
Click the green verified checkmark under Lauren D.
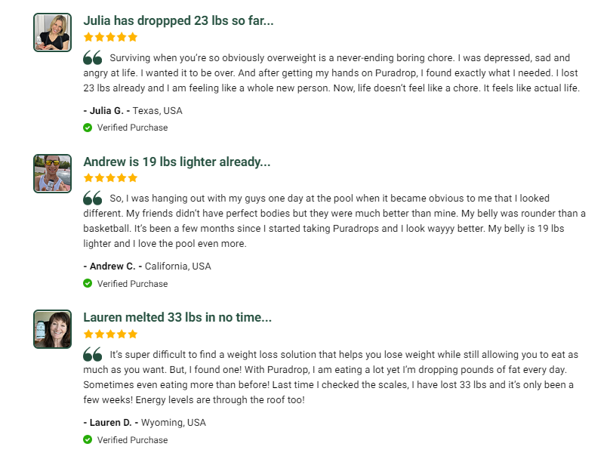pos(88,439)
